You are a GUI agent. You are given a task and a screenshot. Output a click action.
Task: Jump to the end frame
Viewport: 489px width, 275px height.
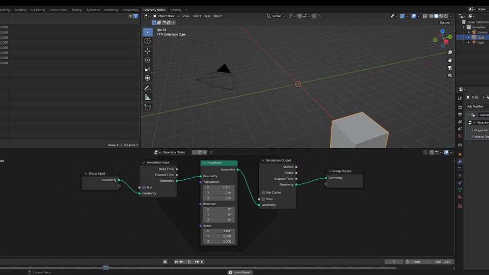tap(202, 262)
